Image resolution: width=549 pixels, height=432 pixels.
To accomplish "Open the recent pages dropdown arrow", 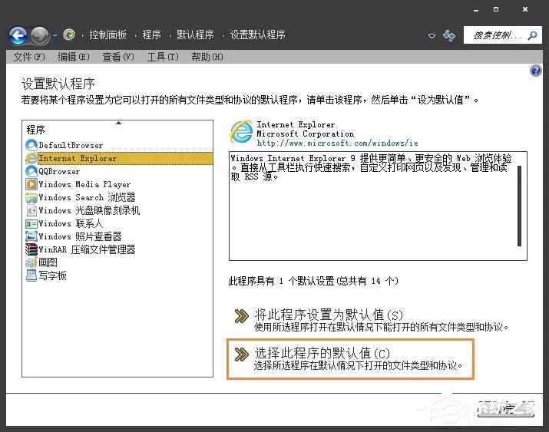I will pos(55,35).
